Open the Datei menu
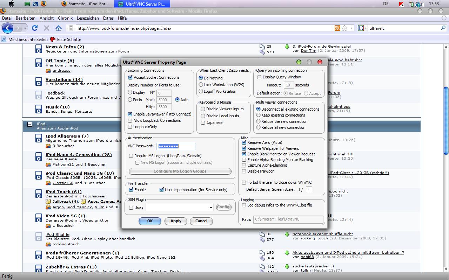449x280 pixels. [x=7, y=18]
